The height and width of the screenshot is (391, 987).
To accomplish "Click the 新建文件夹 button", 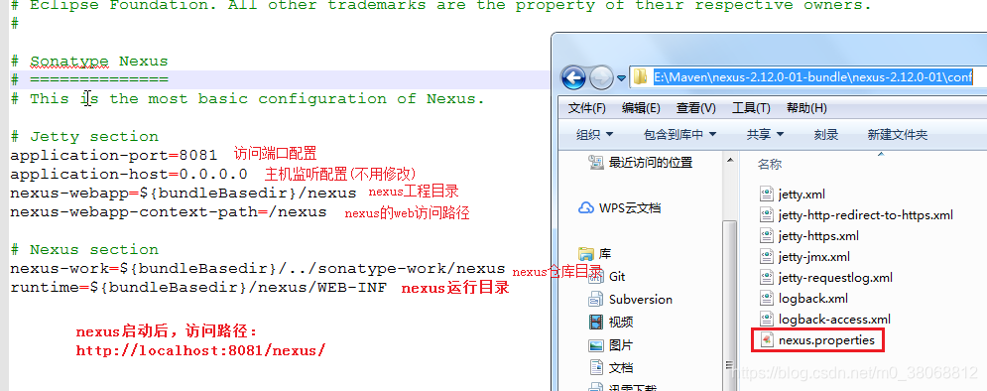I will point(897,134).
